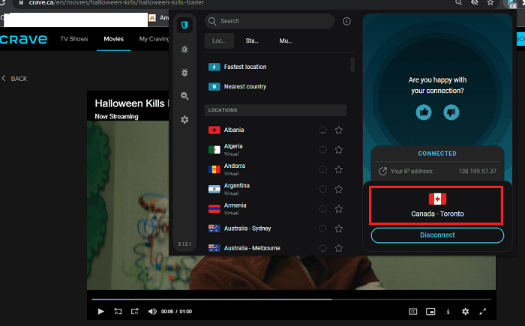Viewport: 525px width, 326px height.
Task: Open the video info icon in player bar
Action: point(448,311)
